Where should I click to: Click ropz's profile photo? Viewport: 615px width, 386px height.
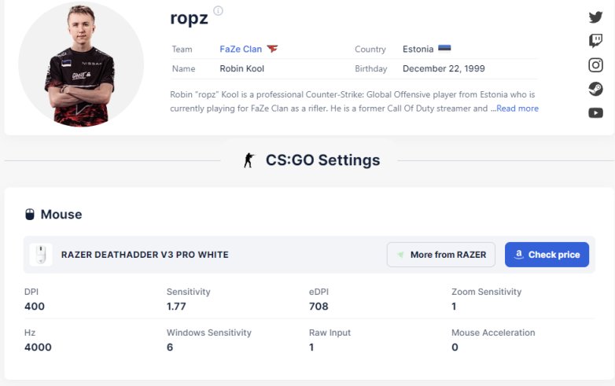(81, 64)
